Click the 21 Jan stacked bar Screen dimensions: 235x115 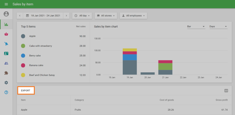click(x=165, y=67)
